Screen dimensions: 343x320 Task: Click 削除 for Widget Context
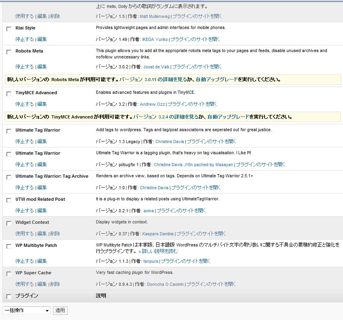[55, 234]
